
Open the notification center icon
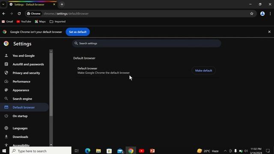tap(268, 151)
